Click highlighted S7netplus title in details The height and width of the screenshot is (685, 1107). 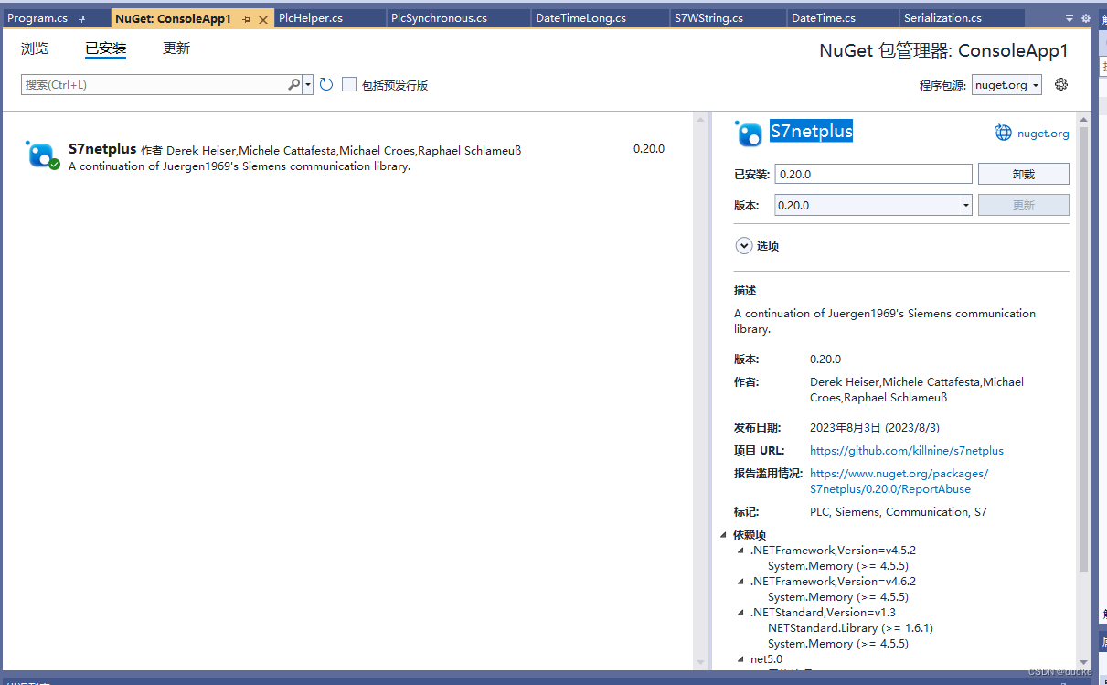click(x=811, y=132)
